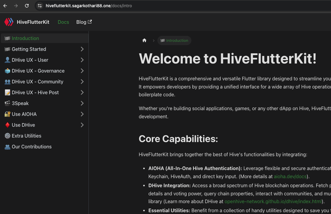Viewport: 331px width, 214px height.
Task: Expand the Use AIOHA chevron
Action: (x=82, y=114)
